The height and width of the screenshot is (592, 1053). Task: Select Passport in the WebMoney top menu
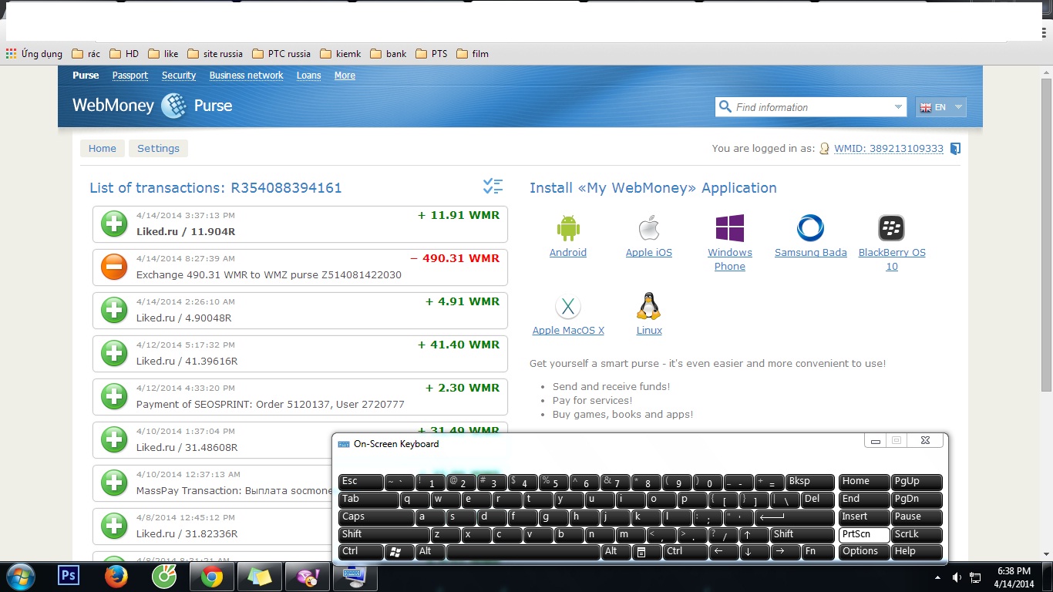[130, 76]
